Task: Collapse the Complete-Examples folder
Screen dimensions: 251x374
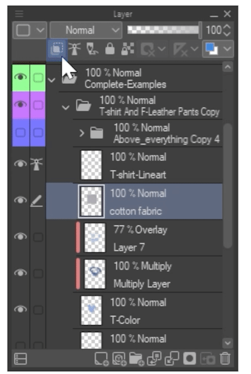Action: tap(51, 80)
